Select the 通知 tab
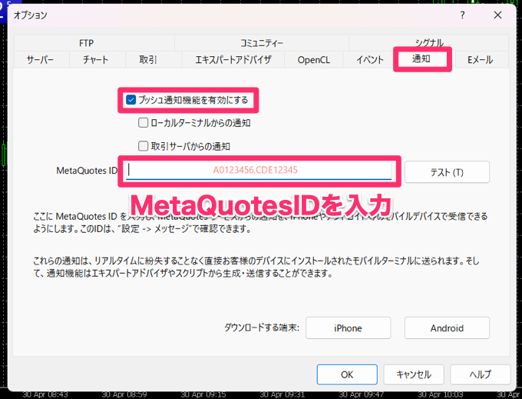 (x=421, y=59)
